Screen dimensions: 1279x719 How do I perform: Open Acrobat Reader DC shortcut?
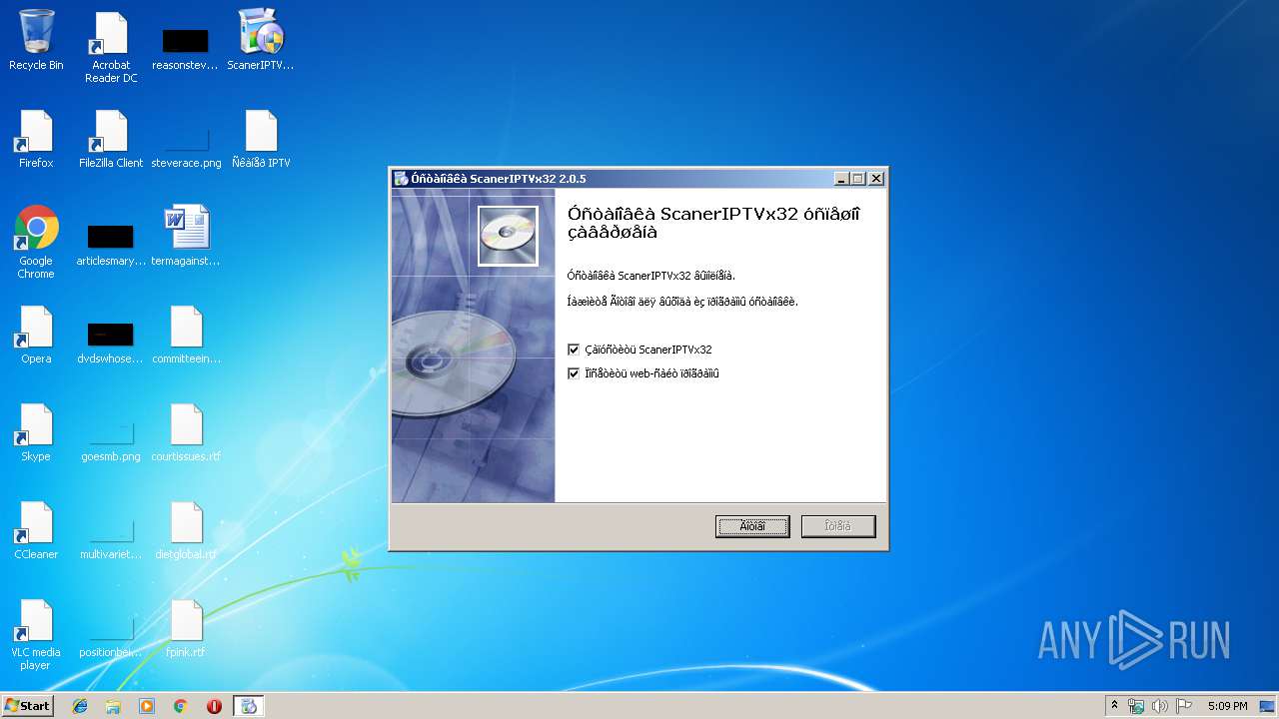[111, 46]
